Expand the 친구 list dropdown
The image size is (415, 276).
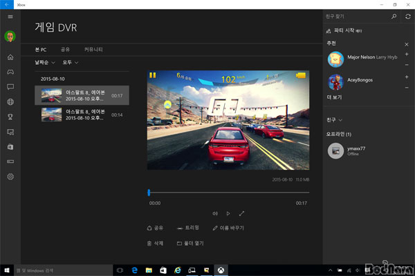click(x=334, y=120)
